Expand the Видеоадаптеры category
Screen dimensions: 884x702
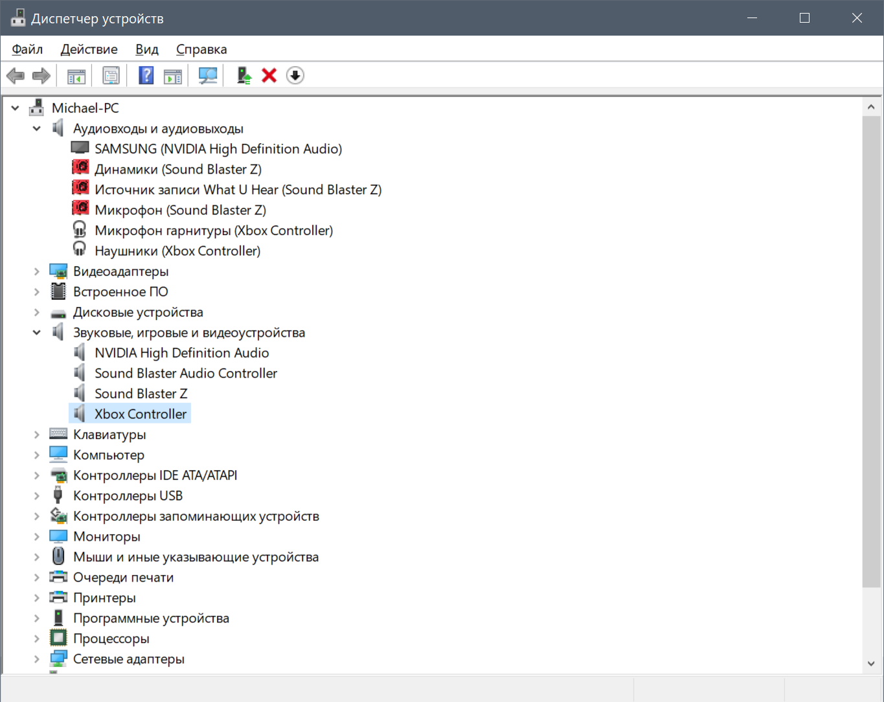(37, 272)
